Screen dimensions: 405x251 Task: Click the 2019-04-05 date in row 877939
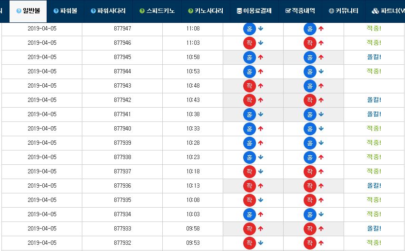[42, 143]
